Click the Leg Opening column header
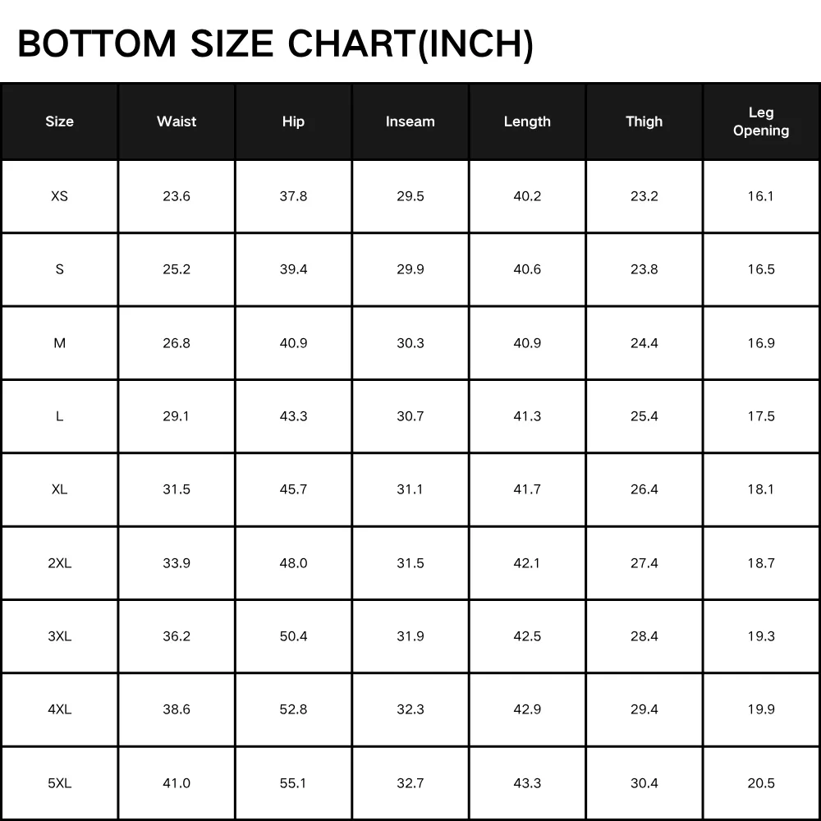Screen dimensions: 821x821 [x=761, y=122]
